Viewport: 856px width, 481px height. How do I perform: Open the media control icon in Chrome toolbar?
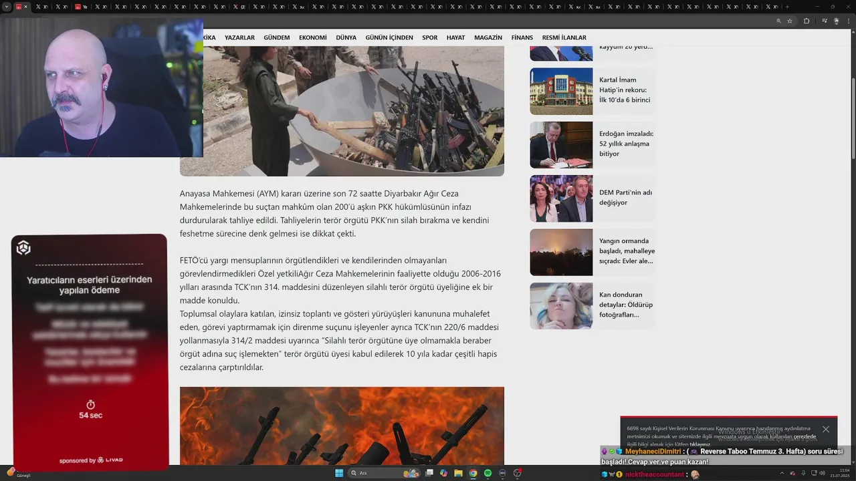[x=825, y=21]
